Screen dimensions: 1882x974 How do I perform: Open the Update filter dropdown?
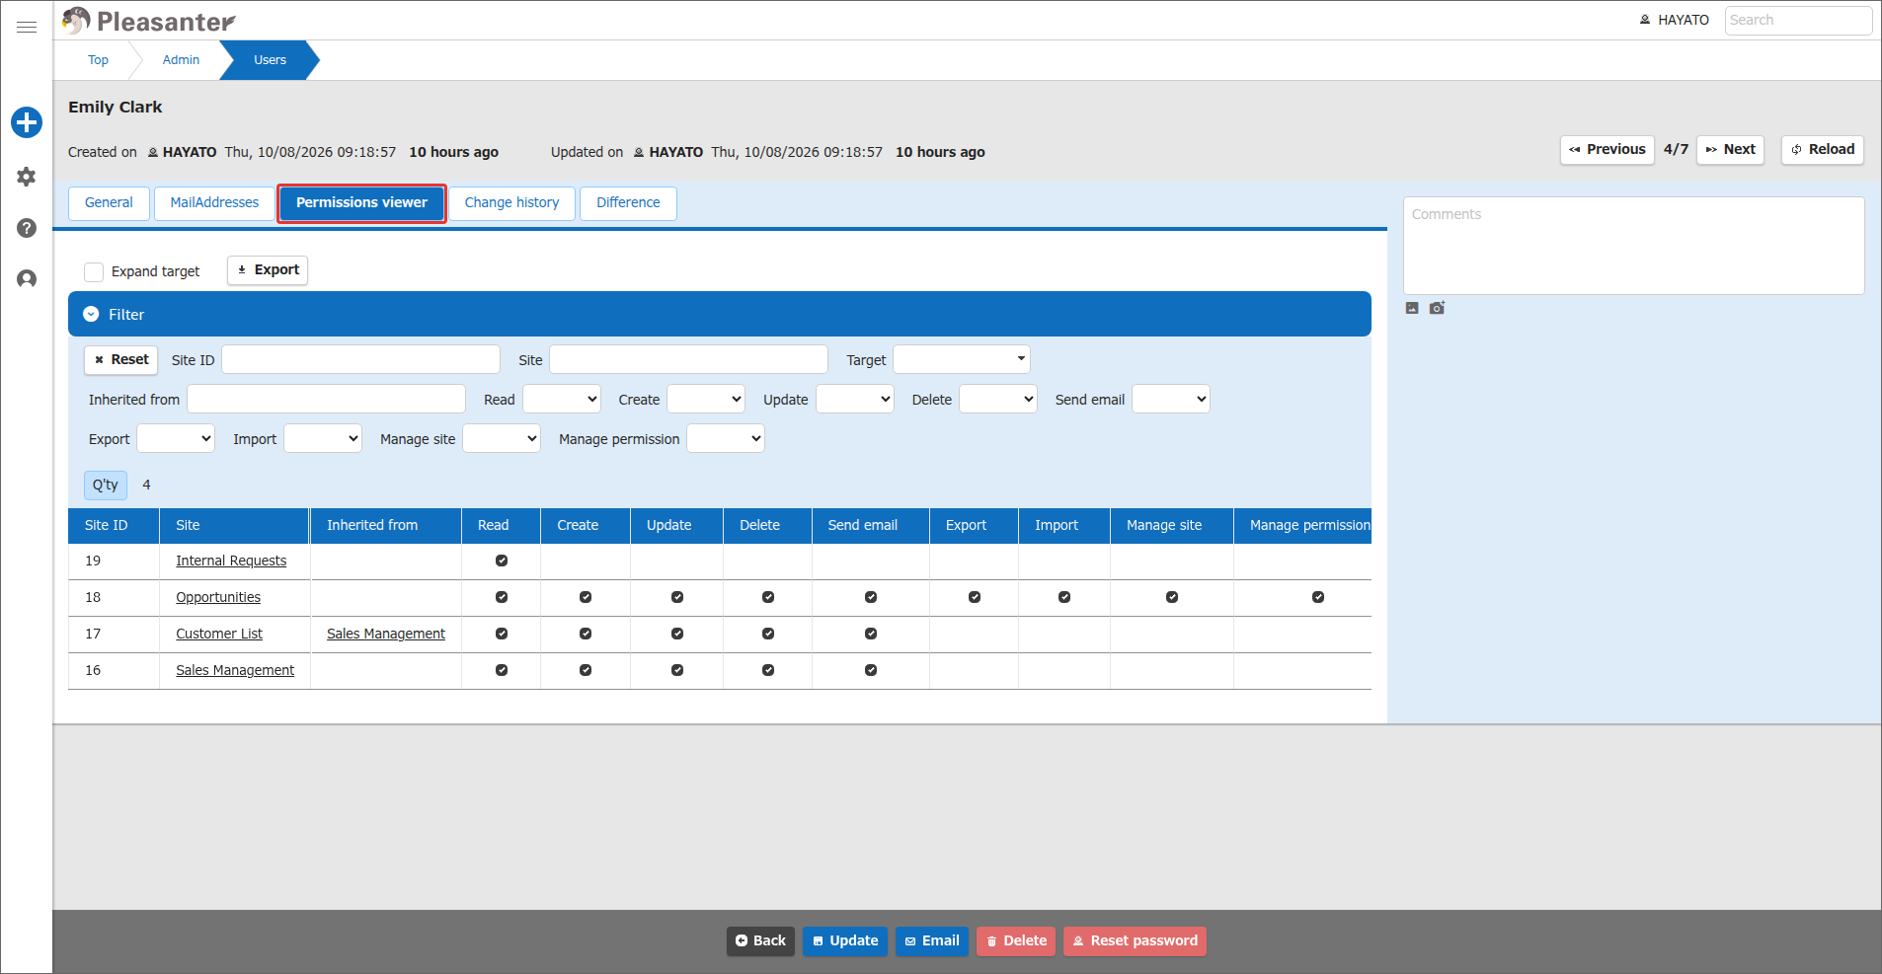tap(855, 399)
